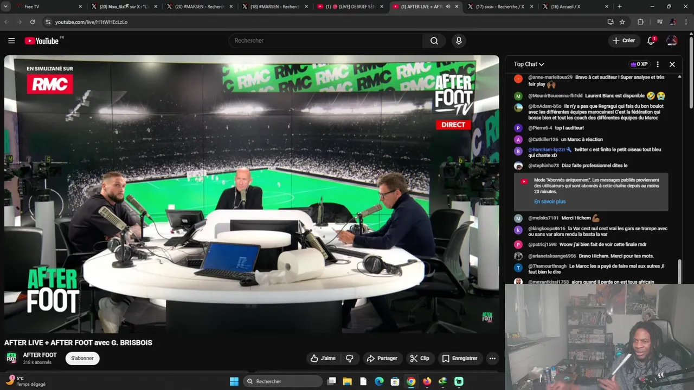Click chat username @MounirBoucenna-fh1dd
Viewport: 694px width, 390px height.
point(555,96)
